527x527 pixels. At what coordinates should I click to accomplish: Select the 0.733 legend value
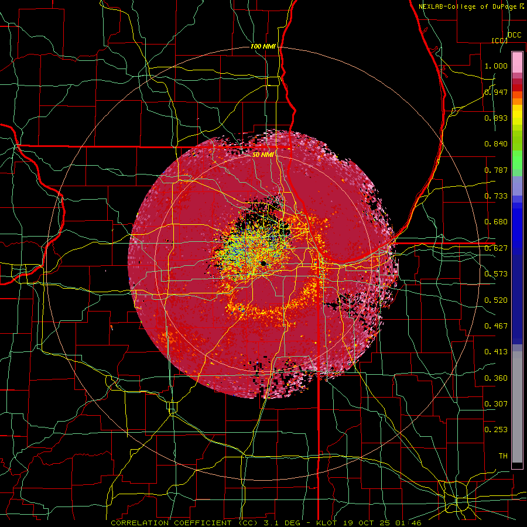pyautogui.click(x=496, y=196)
